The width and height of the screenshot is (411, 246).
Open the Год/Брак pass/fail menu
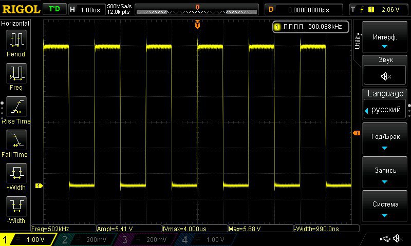point(384,138)
